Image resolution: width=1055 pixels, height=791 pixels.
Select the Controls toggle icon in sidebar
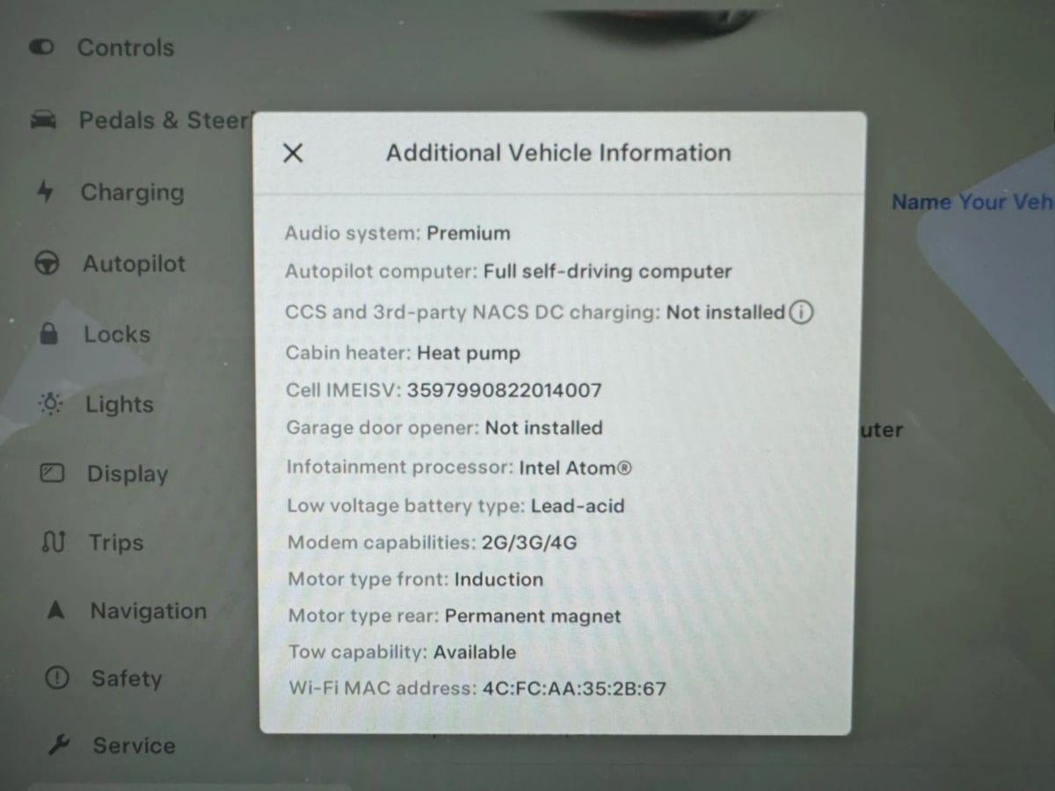pyautogui.click(x=41, y=47)
